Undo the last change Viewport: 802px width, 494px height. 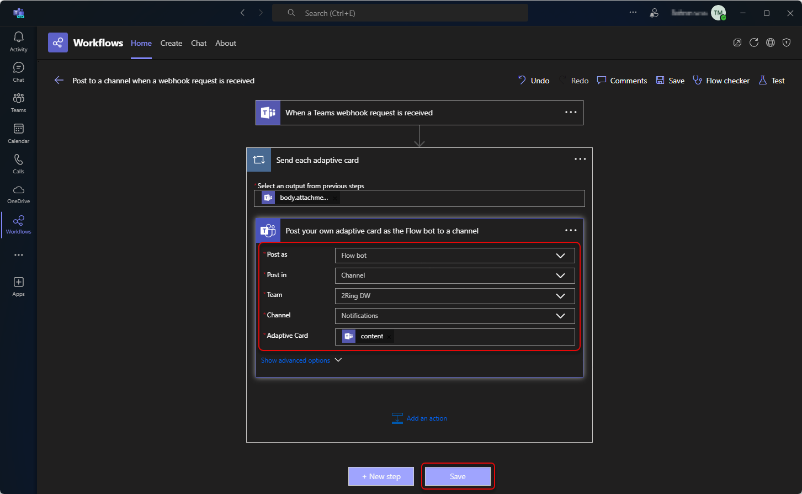pyautogui.click(x=533, y=80)
